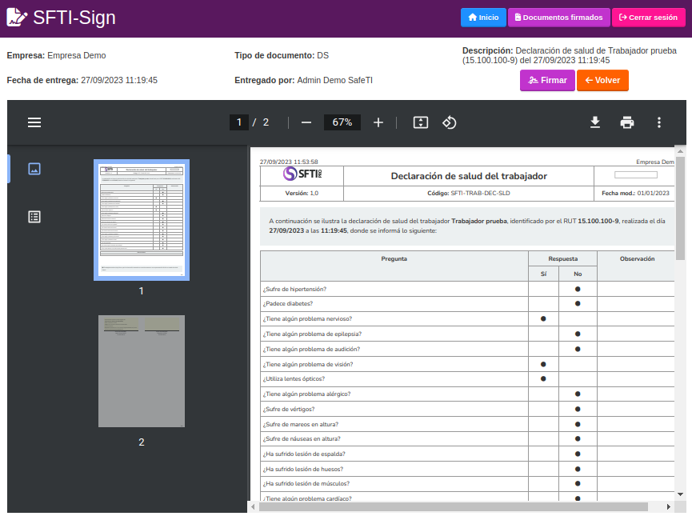The width and height of the screenshot is (692, 516).
Task: Click the SFTI-Sign logo icon
Action: (x=17, y=18)
